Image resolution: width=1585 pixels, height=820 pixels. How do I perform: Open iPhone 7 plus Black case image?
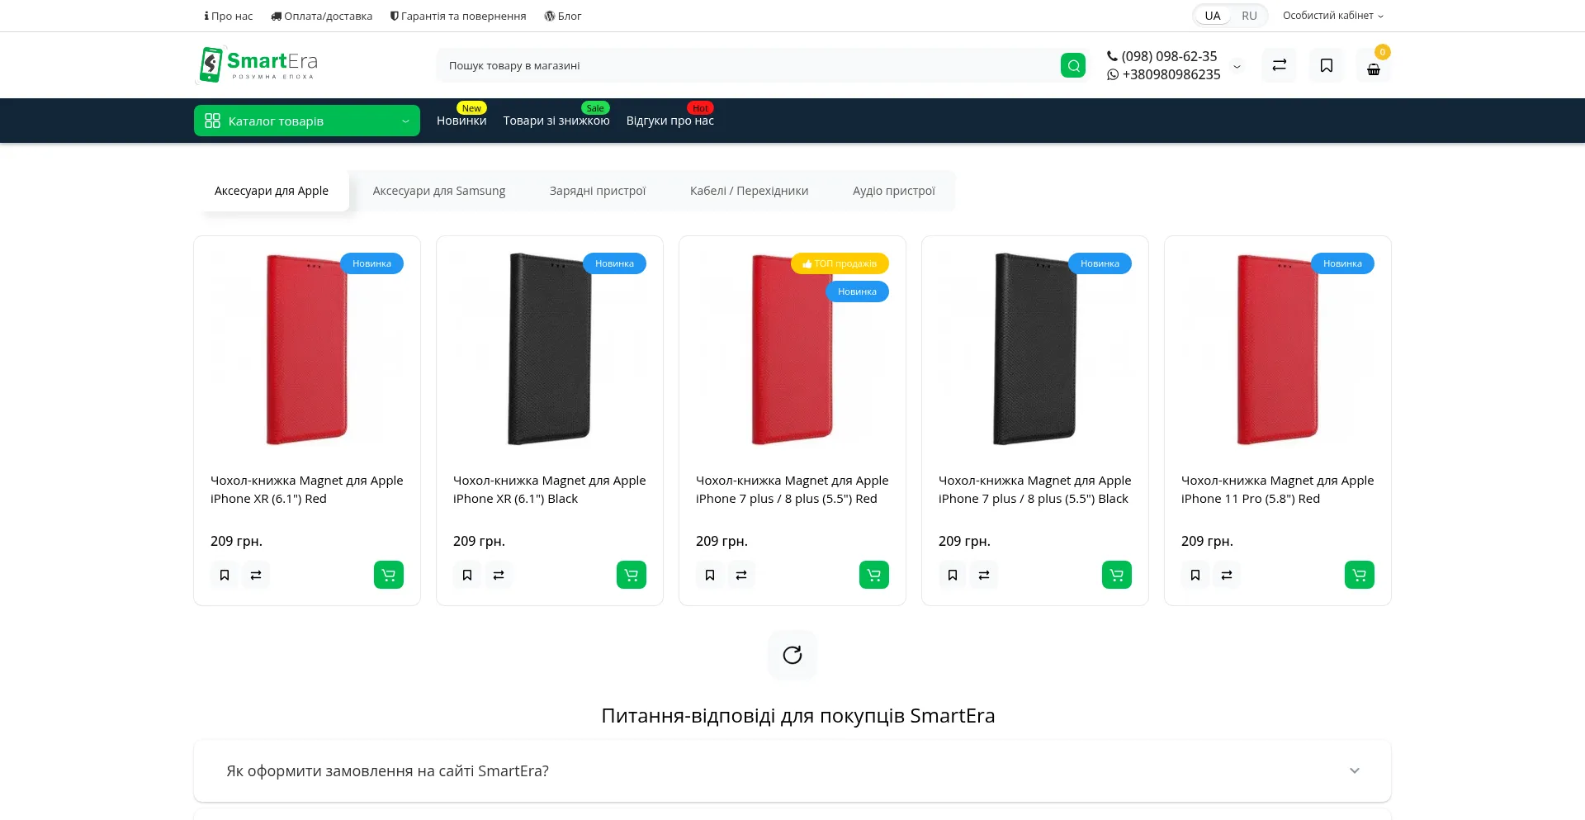click(x=1035, y=349)
